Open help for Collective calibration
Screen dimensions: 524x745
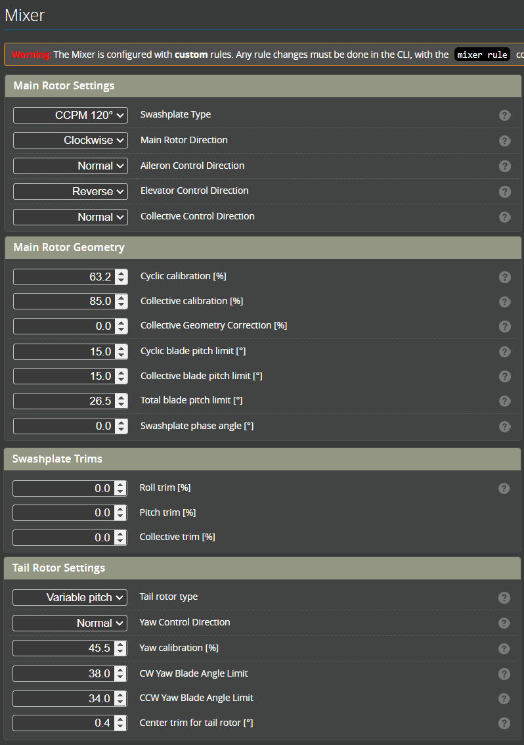pyautogui.click(x=504, y=302)
